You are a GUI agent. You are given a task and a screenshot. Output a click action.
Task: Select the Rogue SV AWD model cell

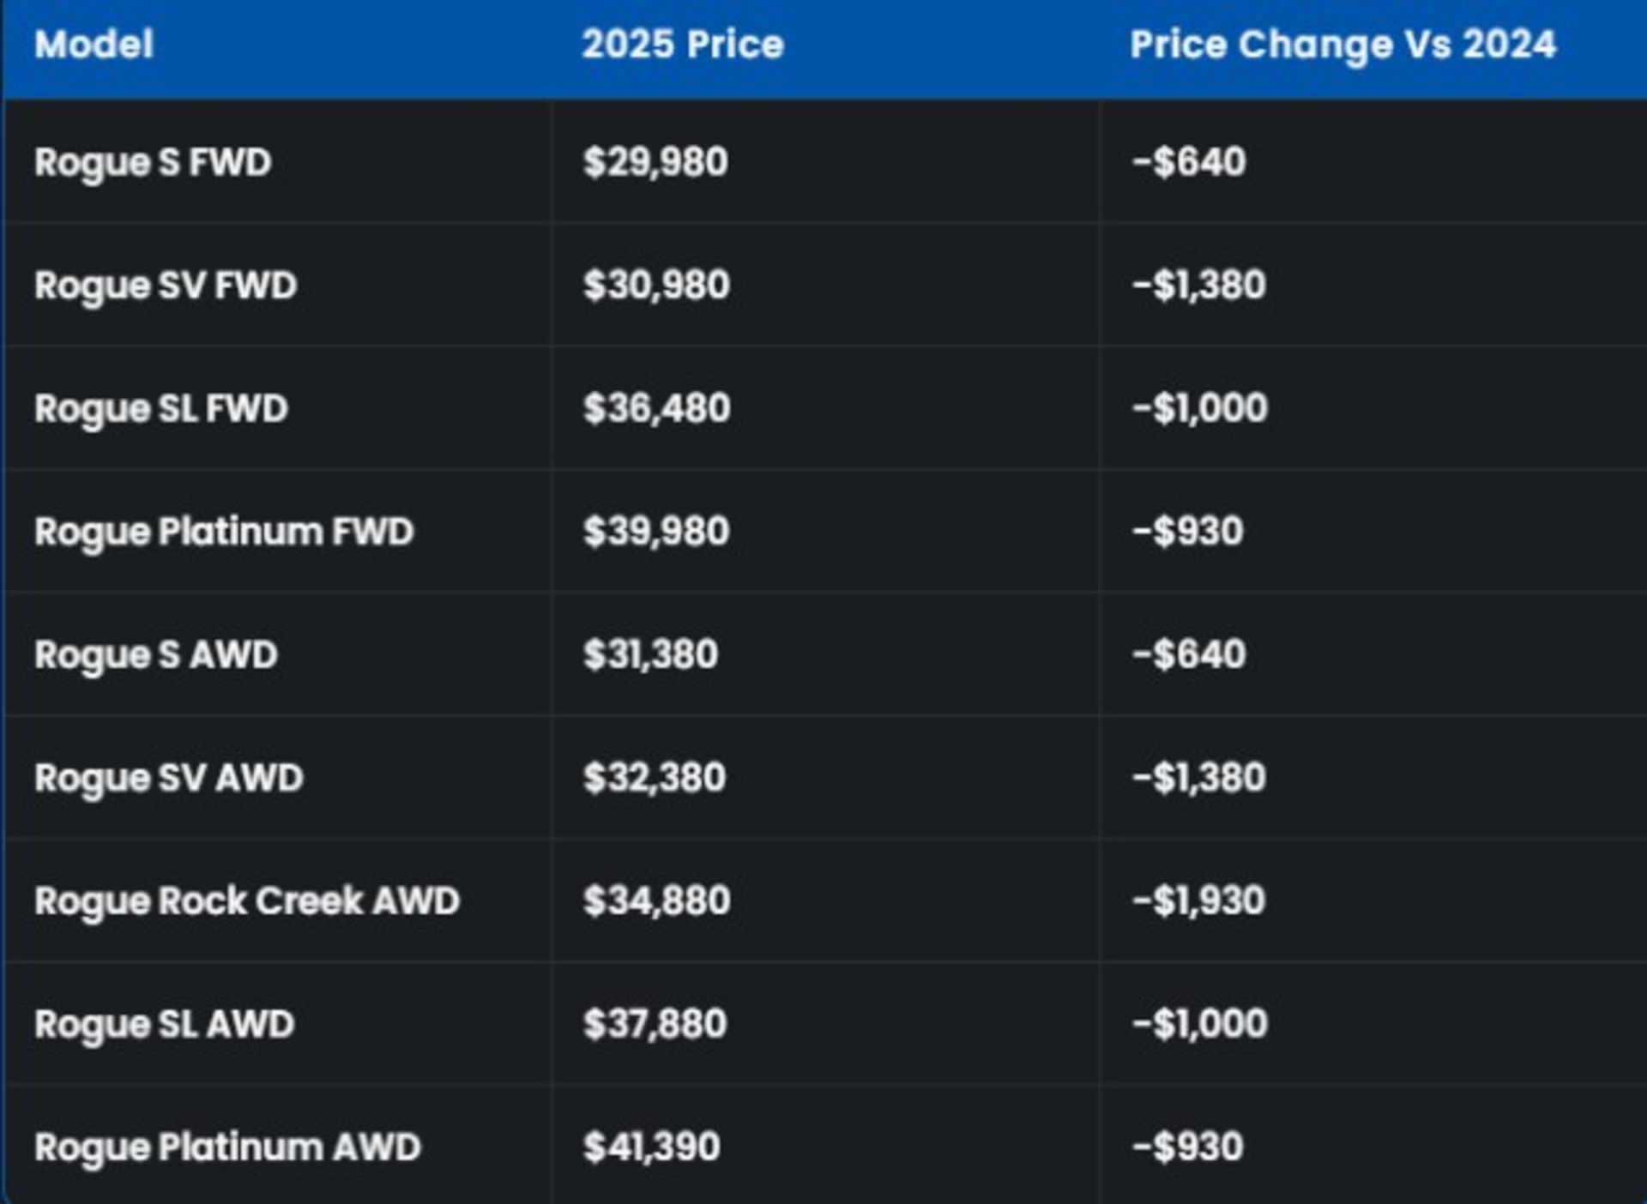169,778
